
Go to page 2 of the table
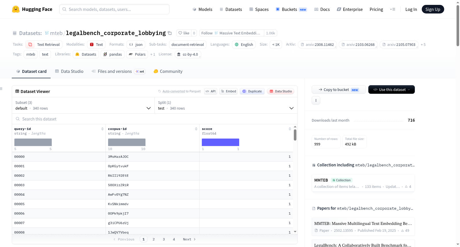[x=154, y=239]
